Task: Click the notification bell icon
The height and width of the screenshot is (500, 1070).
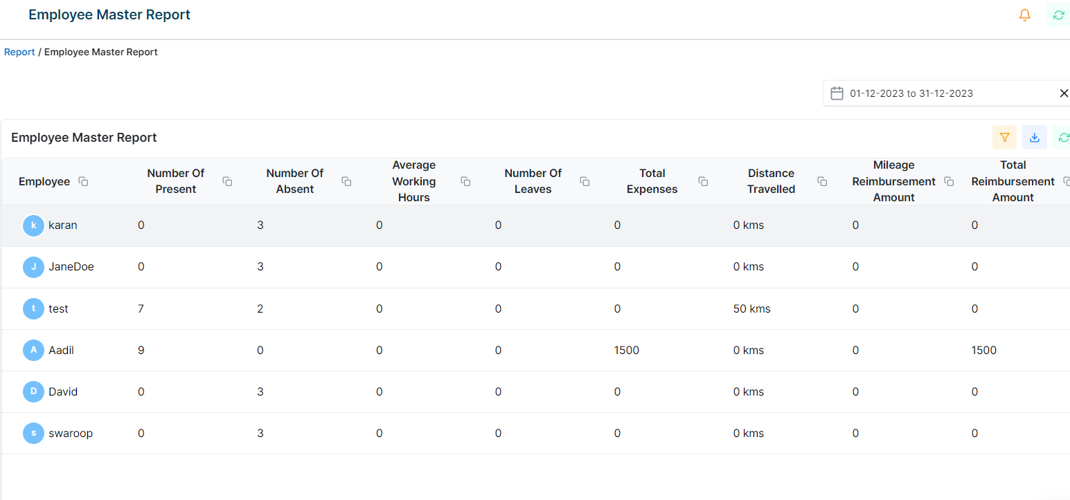Action: [1025, 15]
